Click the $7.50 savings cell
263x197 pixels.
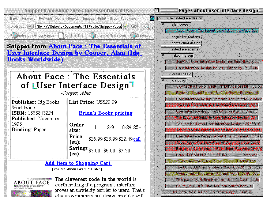[x=124, y=151]
